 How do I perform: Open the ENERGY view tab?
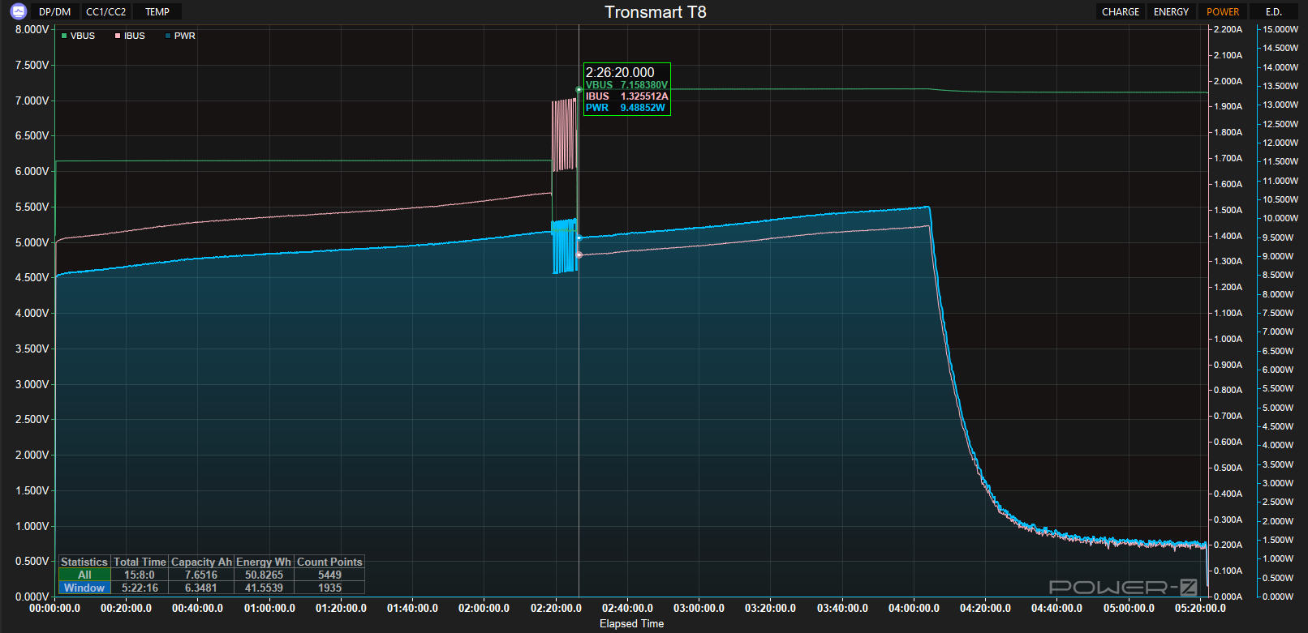point(1171,12)
